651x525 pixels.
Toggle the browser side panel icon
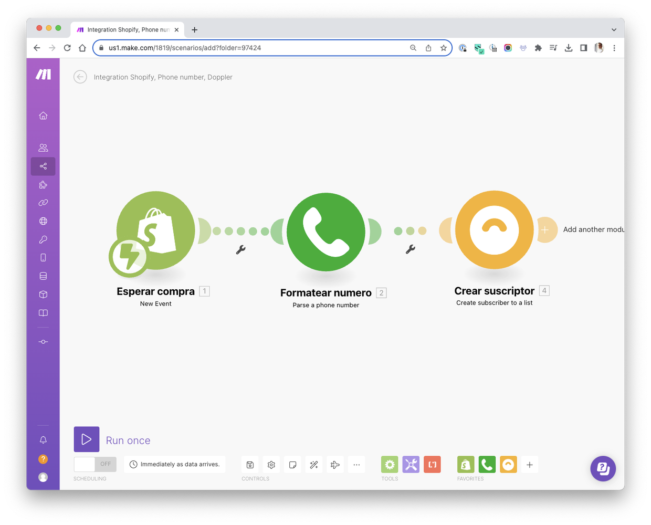click(584, 48)
